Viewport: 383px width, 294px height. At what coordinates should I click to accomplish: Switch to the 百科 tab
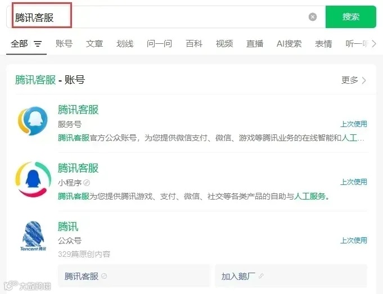(x=194, y=44)
